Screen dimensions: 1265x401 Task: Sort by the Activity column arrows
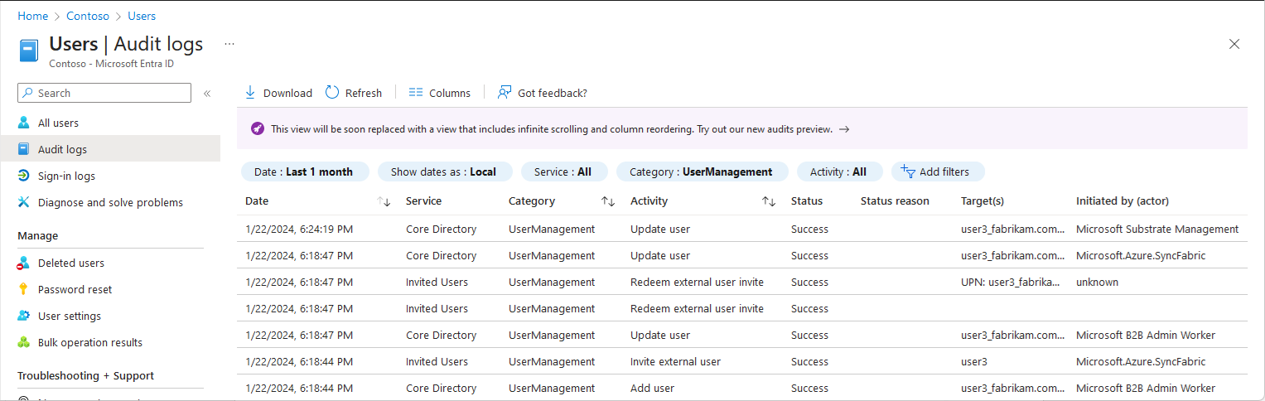click(x=769, y=201)
